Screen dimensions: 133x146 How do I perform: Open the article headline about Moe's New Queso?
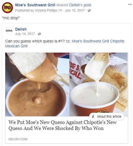coord(63,125)
